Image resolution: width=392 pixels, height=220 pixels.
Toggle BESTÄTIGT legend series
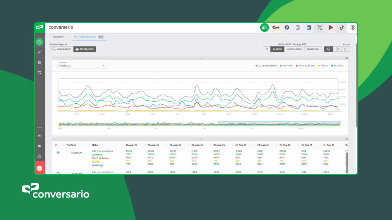[x=338, y=66]
